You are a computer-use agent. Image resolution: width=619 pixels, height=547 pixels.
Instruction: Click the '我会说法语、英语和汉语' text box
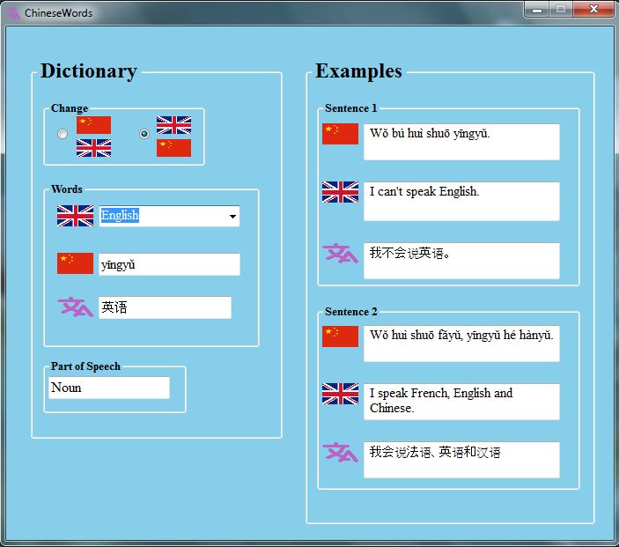[x=461, y=460]
